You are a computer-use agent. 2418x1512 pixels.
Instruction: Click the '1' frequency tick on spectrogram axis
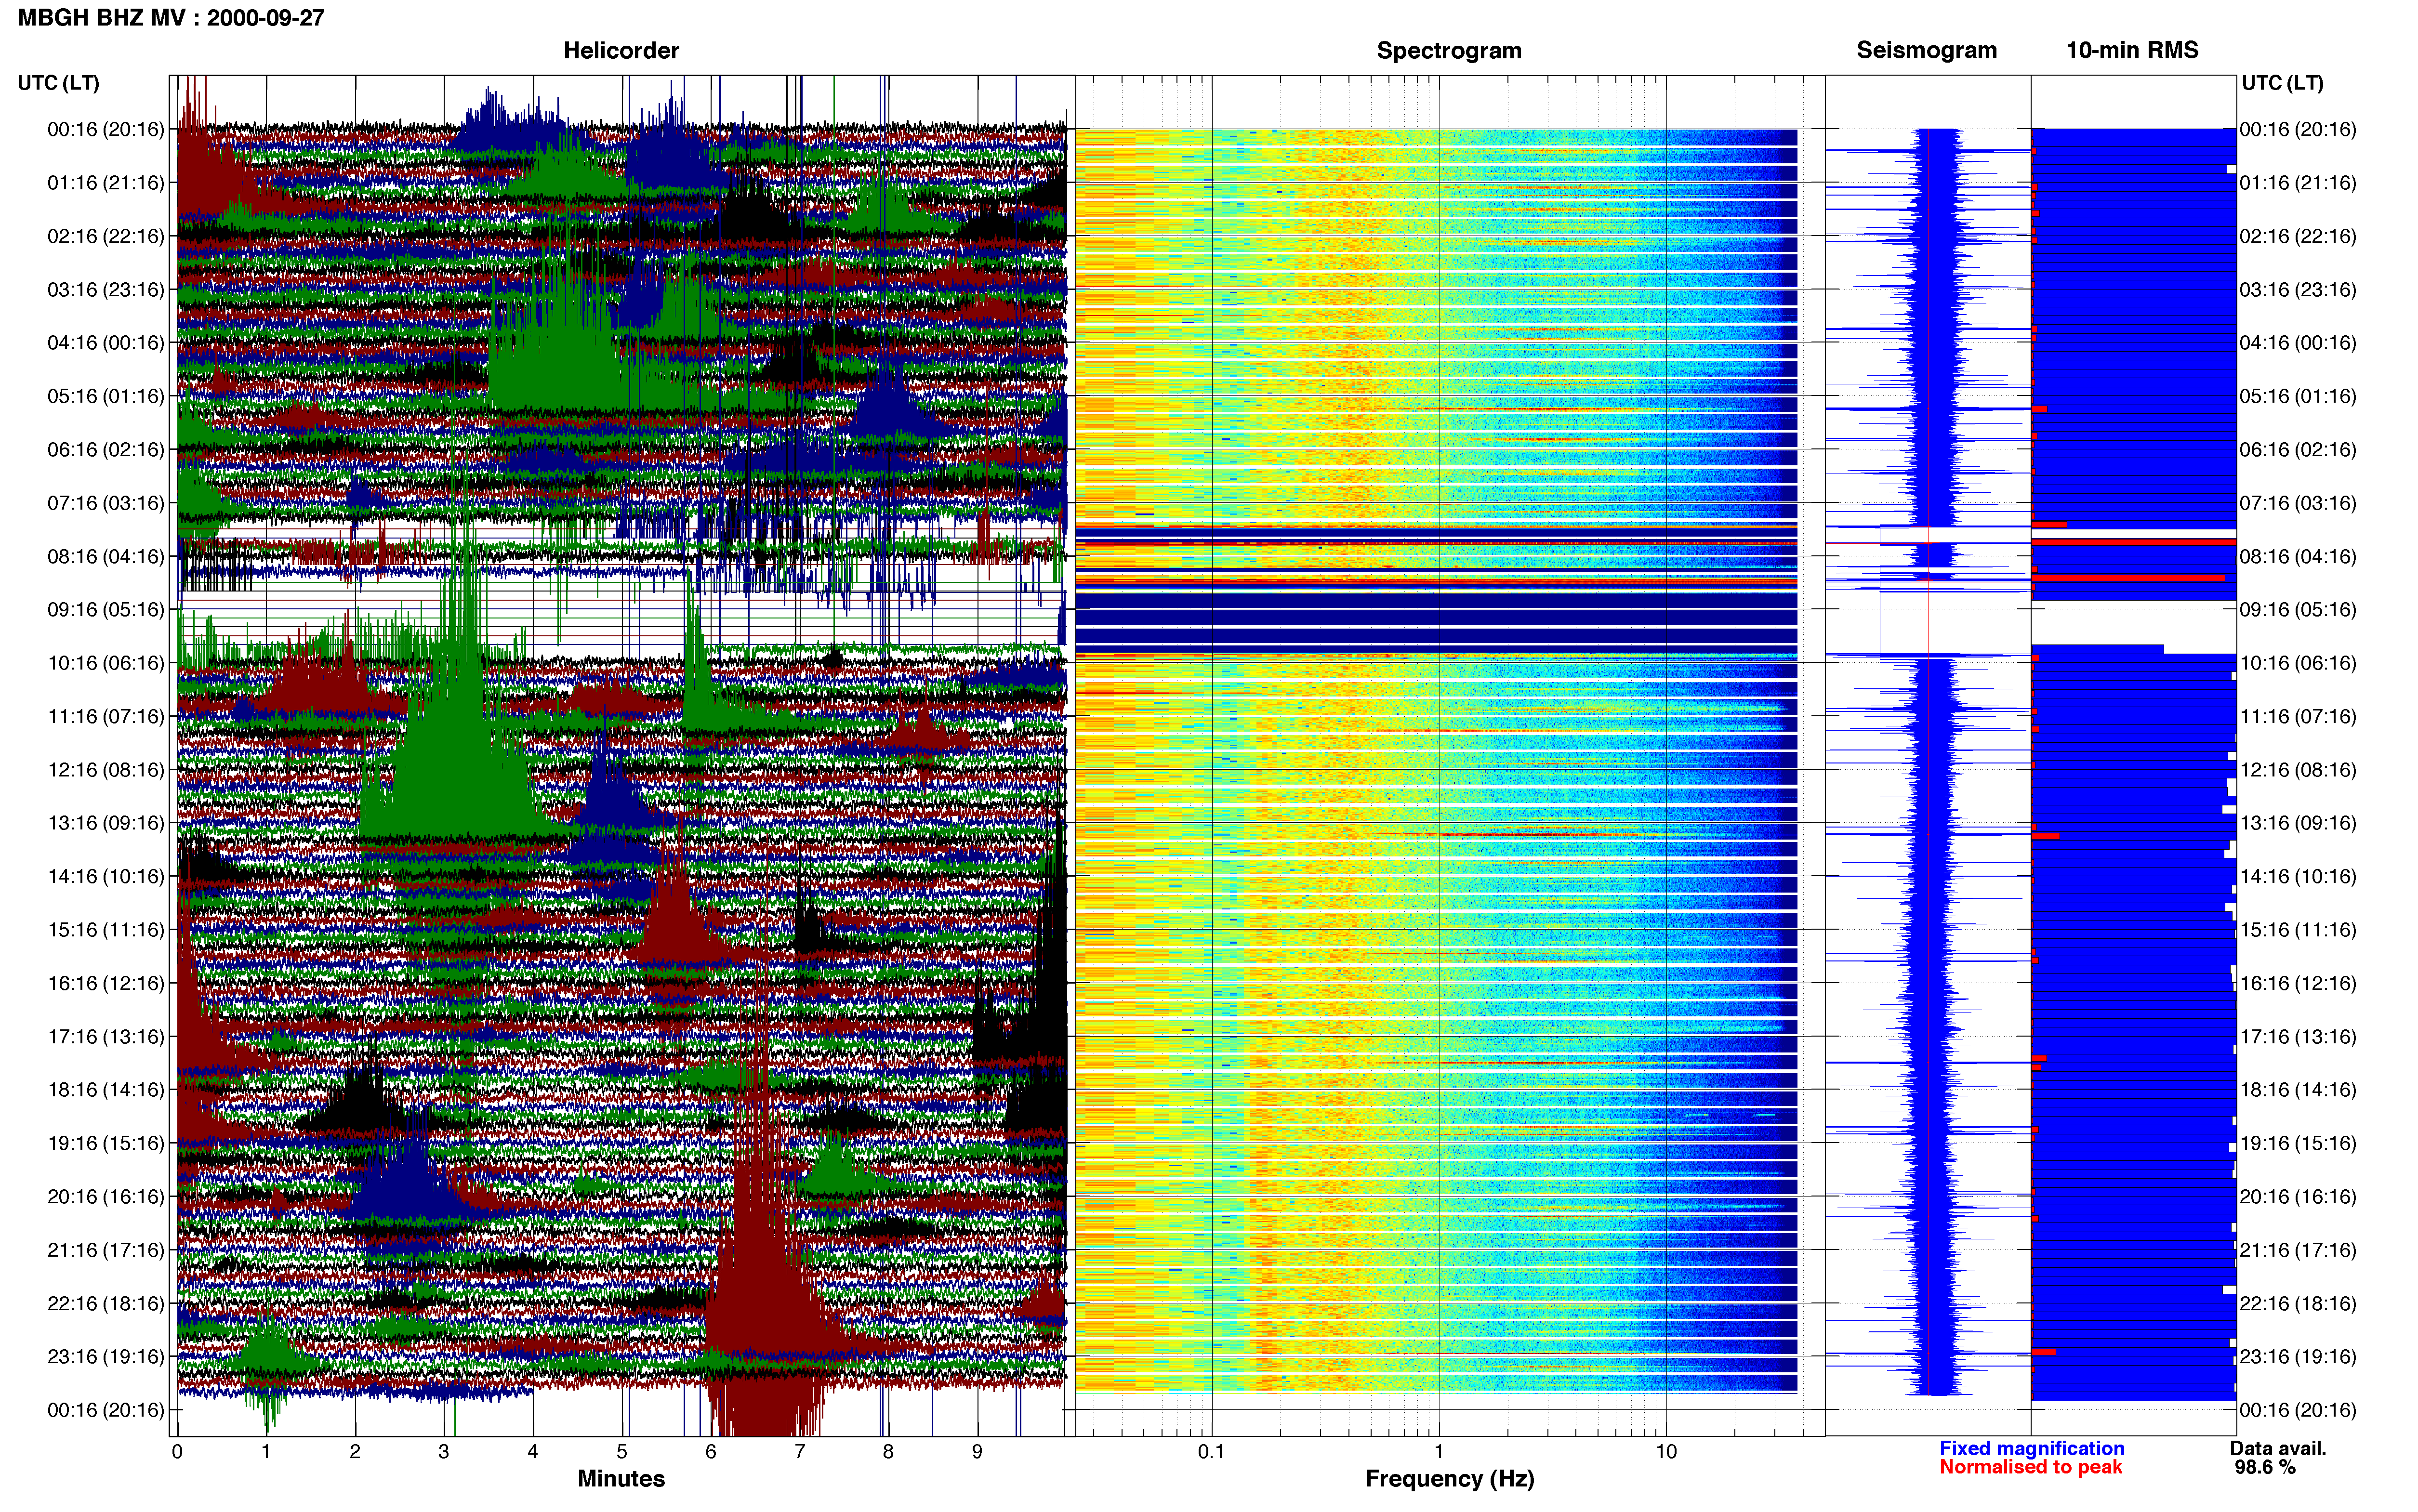pos(1439,1452)
